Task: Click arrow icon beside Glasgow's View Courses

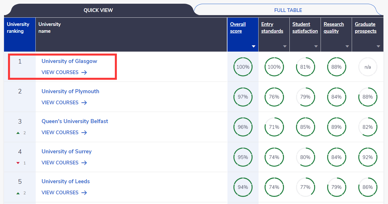Action: coord(84,72)
